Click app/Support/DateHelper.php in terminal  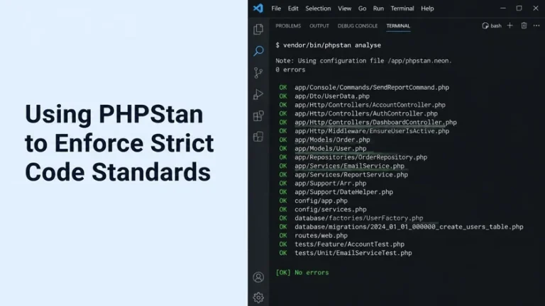[x=343, y=192]
